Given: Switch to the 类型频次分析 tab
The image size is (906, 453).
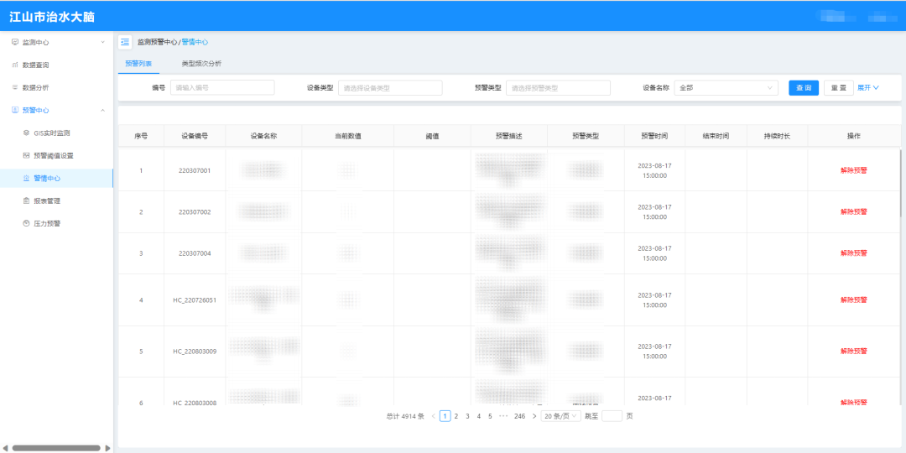Looking at the screenshot, I should (x=201, y=64).
